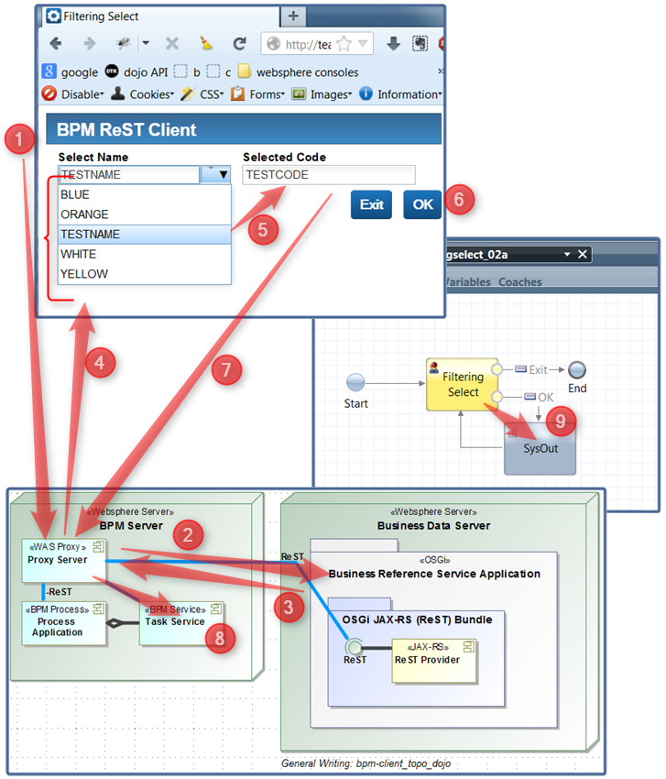Choose YELLOW from the name list

click(x=145, y=274)
